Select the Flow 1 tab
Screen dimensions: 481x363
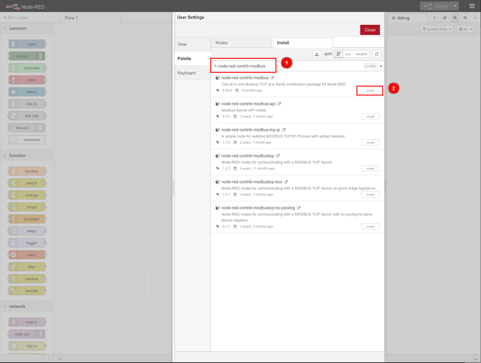coord(91,18)
